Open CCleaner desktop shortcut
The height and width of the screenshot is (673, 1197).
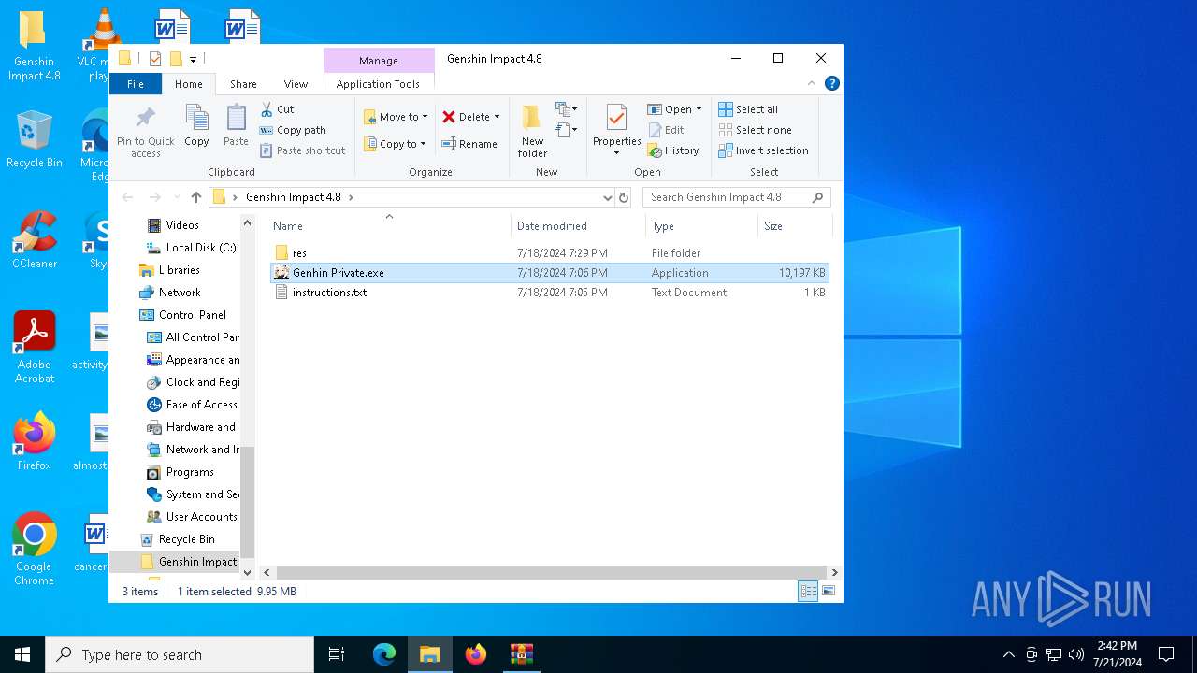coord(34,240)
